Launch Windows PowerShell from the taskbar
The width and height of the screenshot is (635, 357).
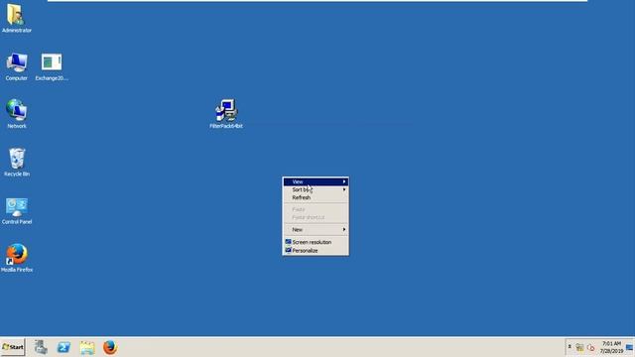63,347
